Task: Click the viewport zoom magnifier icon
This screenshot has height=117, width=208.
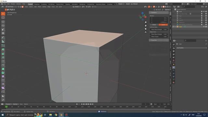Action: click(146, 22)
